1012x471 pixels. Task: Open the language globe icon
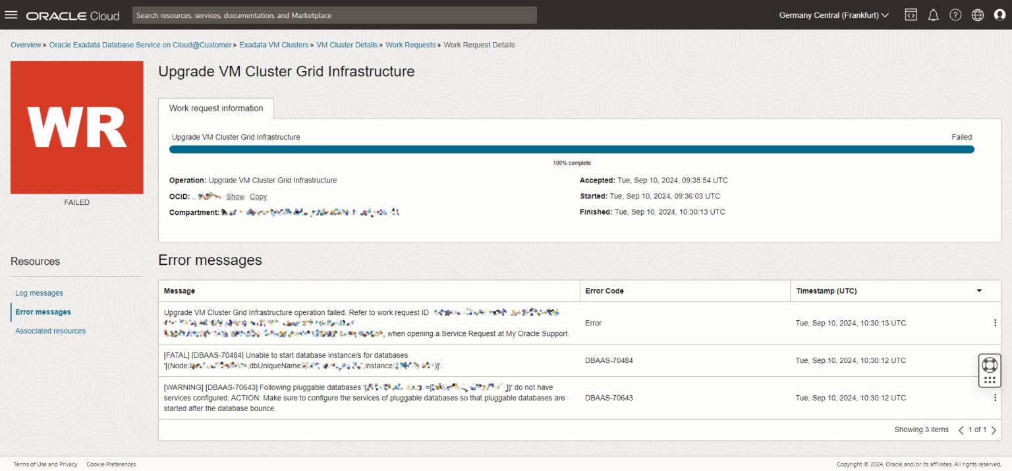pyautogui.click(x=977, y=14)
